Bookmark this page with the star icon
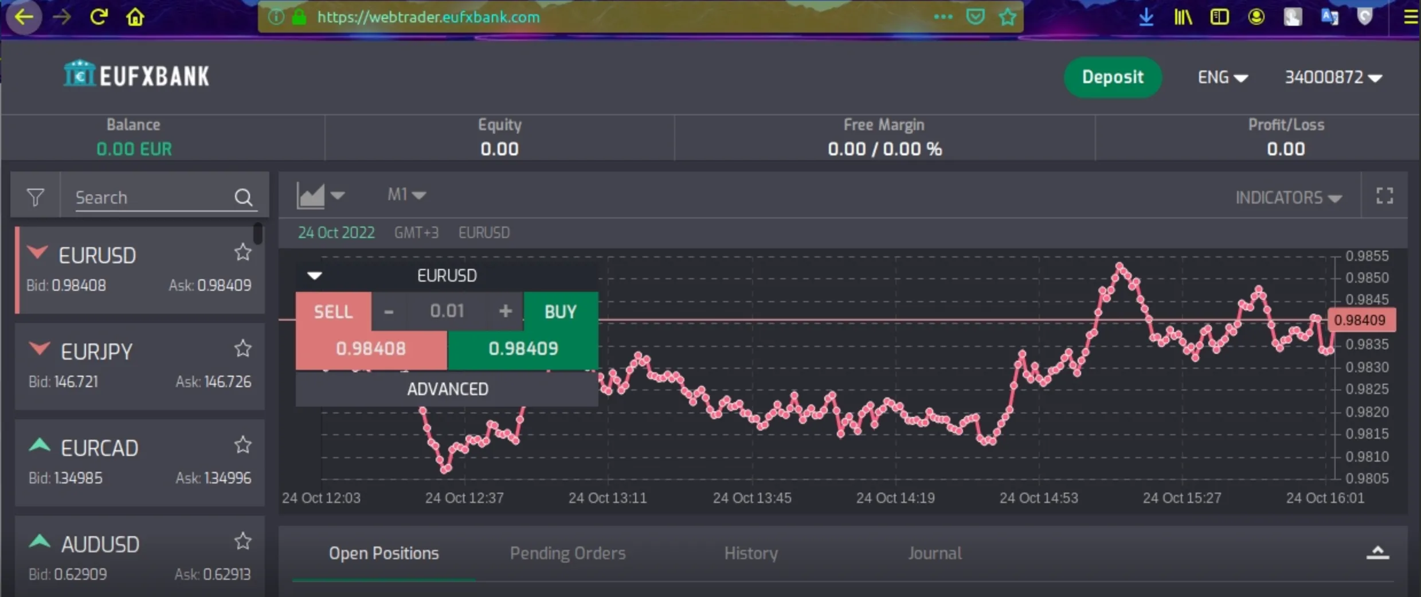This screenshot has width=1421, height=597. click(1007, 17)
